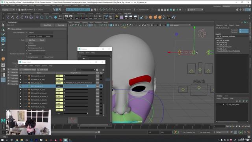Select the Along Normals radio button
Image resolution: width=252 pixels, height=142 pixels.
click(26, 57)
